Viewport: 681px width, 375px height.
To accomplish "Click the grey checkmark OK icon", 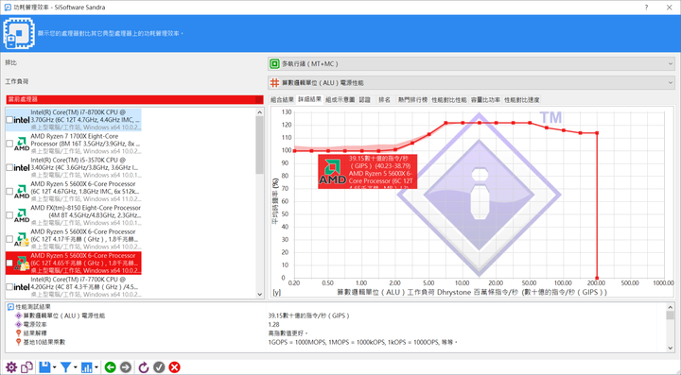I will pyautogui.click(x=159, y=367).
